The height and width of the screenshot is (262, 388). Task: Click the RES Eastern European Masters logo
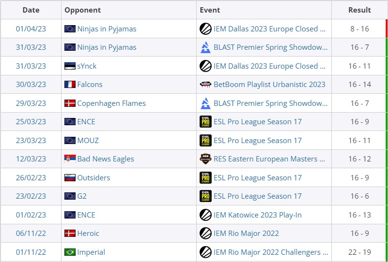pyautogui.click(x=205, y=159)
